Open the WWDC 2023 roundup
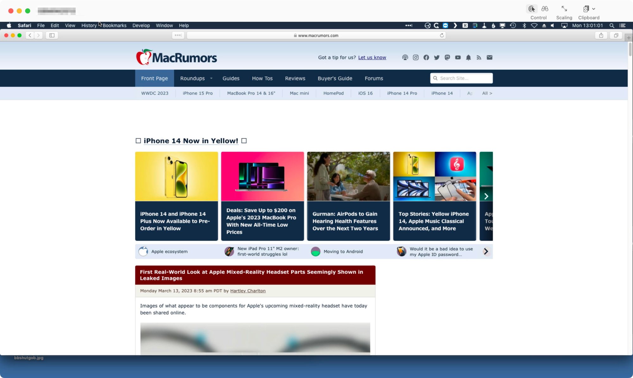633x378 pixels. coord(155,93)
